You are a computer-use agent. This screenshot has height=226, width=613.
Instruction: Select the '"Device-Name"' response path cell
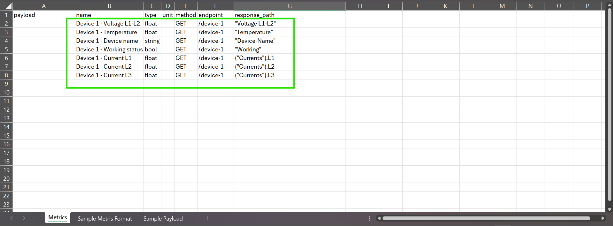point(290,41)
